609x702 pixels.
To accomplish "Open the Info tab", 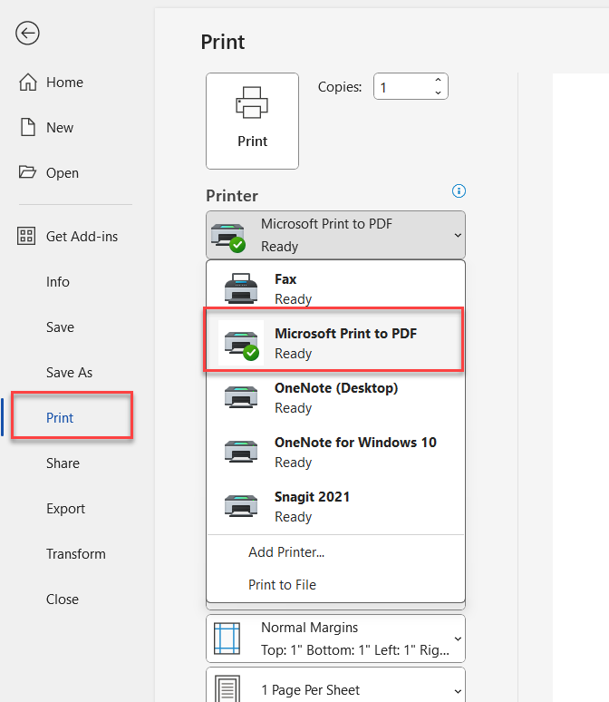I will (x=58, y=281).
